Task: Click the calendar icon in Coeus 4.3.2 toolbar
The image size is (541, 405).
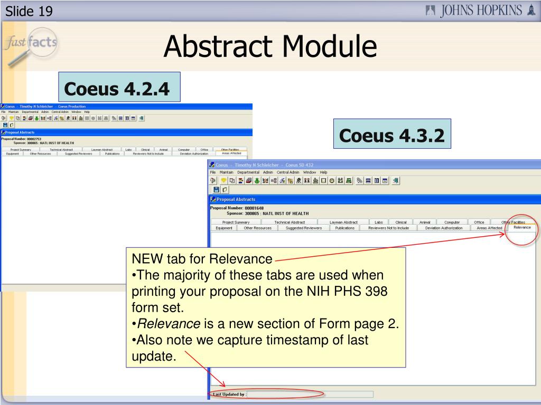Action: click(x=385, y=180)
